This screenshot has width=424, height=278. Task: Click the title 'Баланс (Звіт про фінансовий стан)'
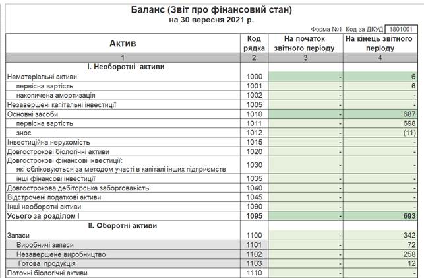[211, 9]
